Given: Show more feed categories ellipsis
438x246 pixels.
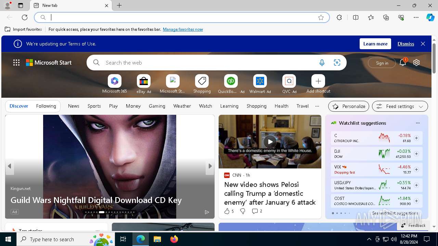Looking at the screenshot, I should [x=317, y=106].
